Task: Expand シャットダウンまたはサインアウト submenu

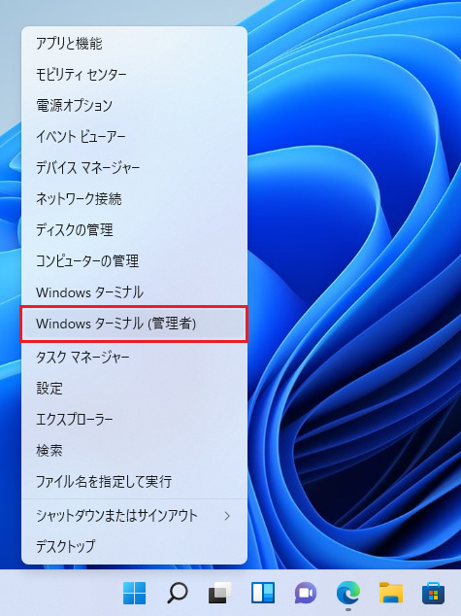Action: coord(134,515)
